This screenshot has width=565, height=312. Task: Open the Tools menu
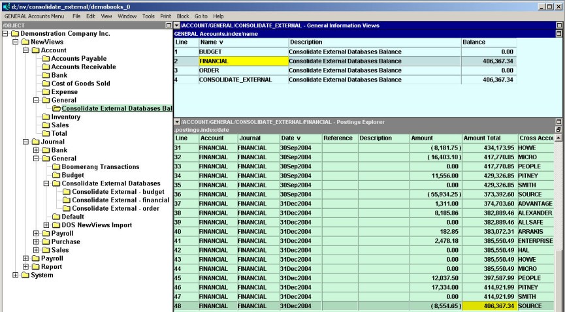tap(148, 16)
